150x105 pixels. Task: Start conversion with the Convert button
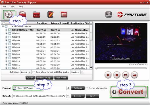click(129, 92)
